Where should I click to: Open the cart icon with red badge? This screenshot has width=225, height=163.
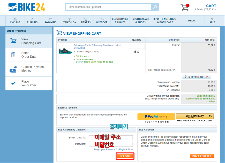[185, 7]
